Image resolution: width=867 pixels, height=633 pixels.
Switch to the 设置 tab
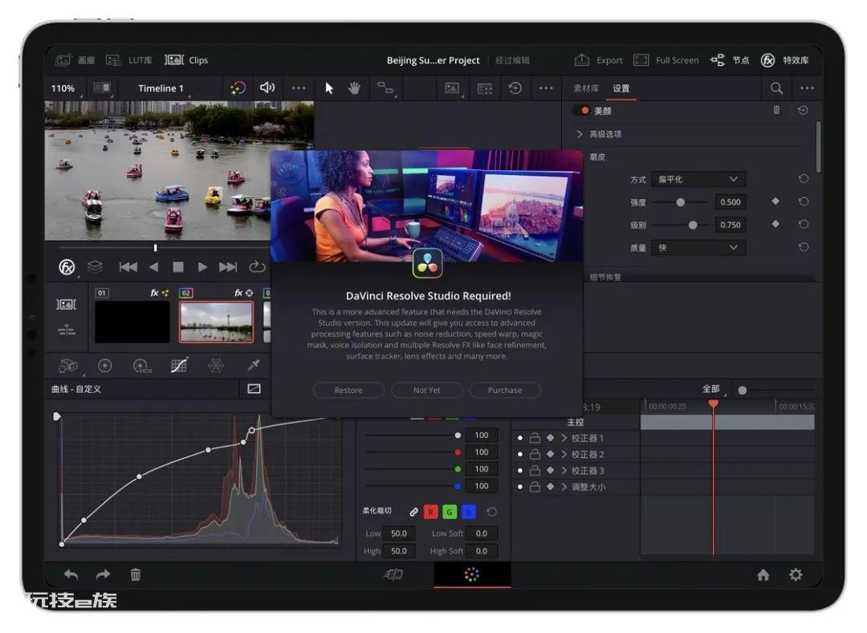(x=621, y=88)
